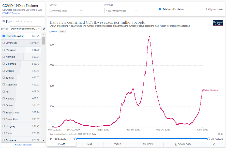Check the Oman checkbox
Image resolution: width=226 pixels, height=148 pixels.
[4, 105]
